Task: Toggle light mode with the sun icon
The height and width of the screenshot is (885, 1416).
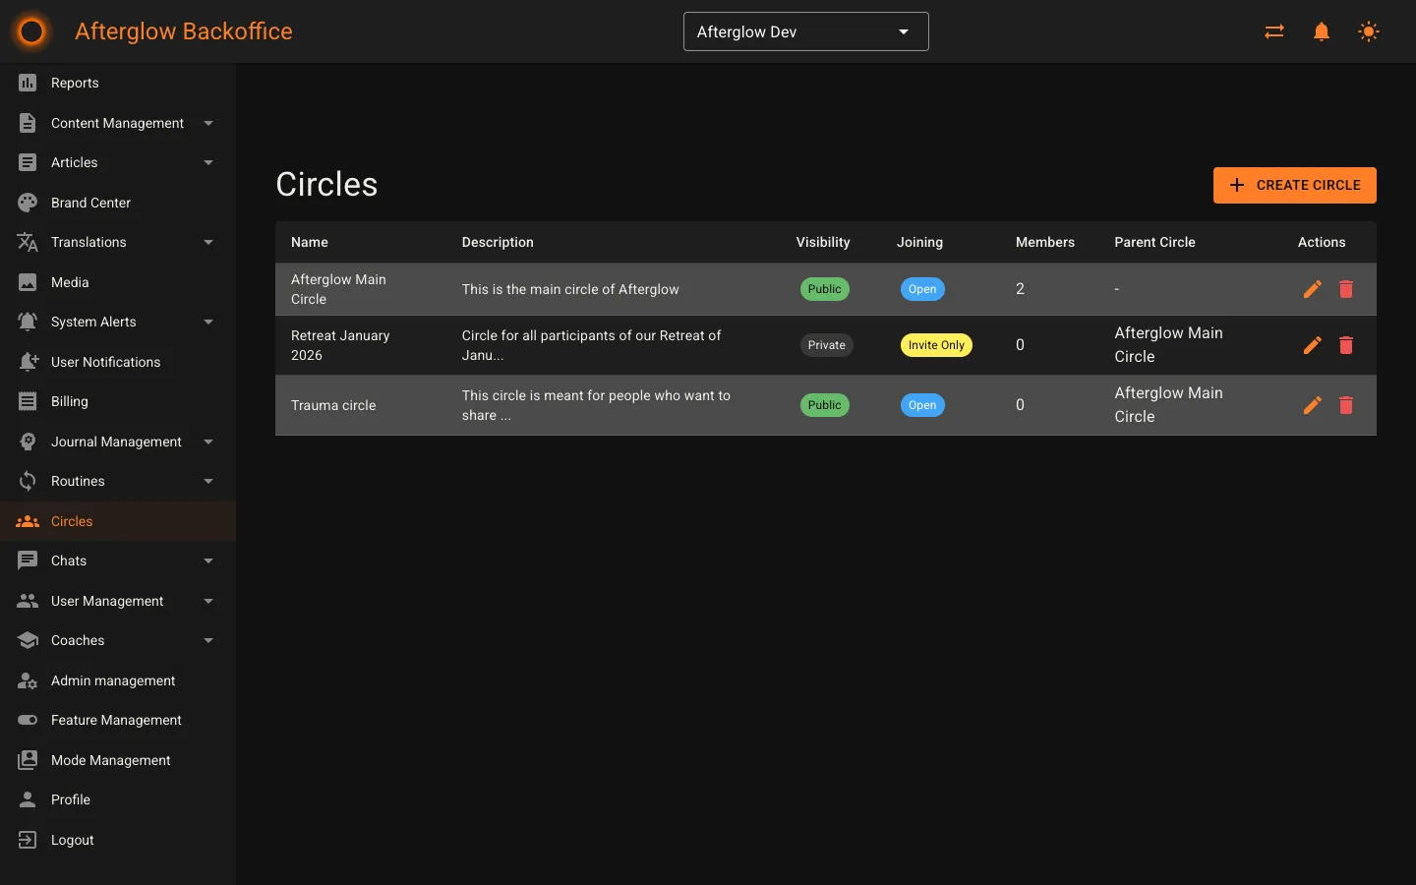Action: (1369, 31)
